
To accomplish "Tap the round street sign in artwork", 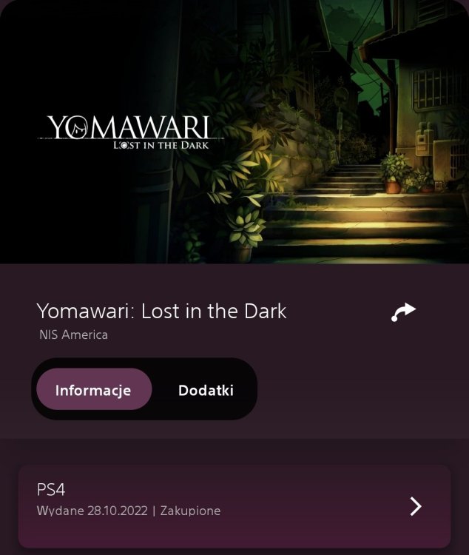I will tap(341, 95).
